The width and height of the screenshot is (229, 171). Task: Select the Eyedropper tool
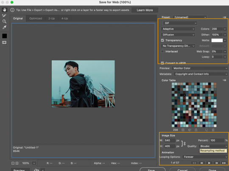click(x=4, y=27)
